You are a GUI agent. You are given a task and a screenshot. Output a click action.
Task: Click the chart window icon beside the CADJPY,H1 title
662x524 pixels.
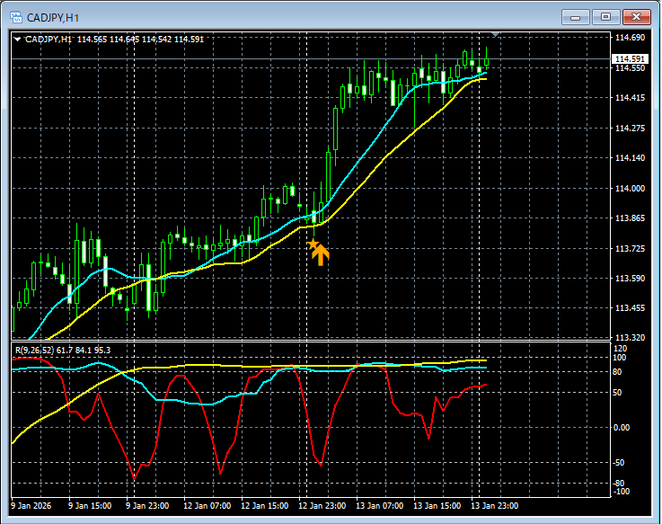[16, 17]
